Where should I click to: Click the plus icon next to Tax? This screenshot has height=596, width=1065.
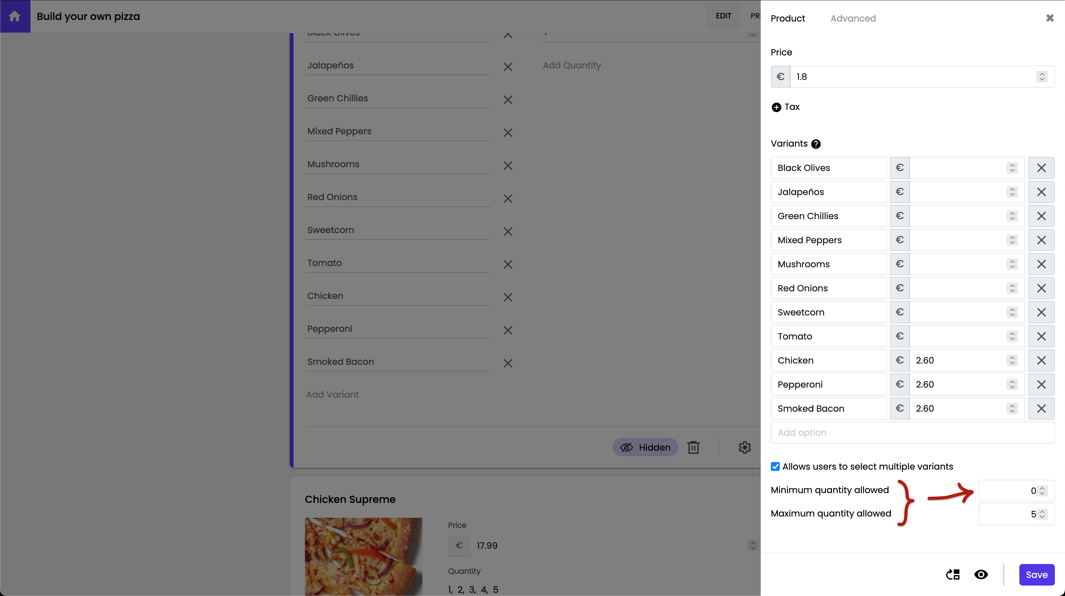[x=776, y=107]
